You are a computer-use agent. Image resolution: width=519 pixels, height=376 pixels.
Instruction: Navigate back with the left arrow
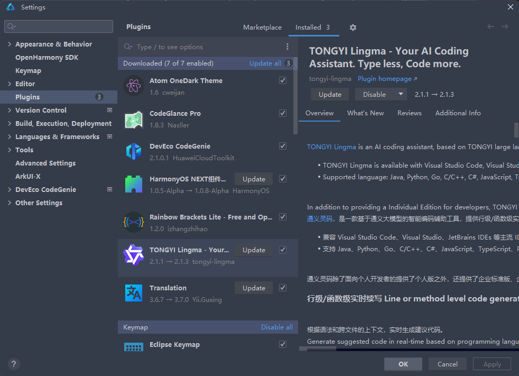[x=490, y=26]
